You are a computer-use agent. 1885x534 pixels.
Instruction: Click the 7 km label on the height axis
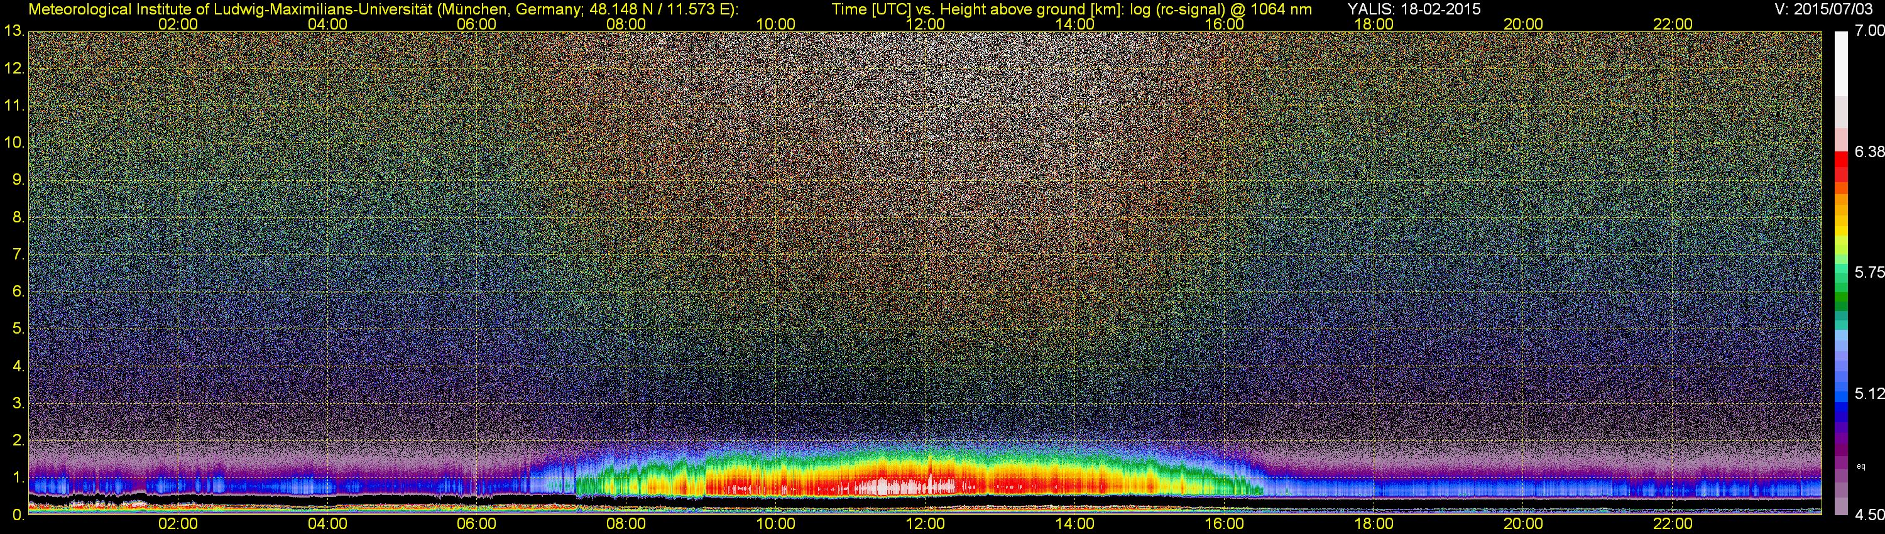point(18,254)
